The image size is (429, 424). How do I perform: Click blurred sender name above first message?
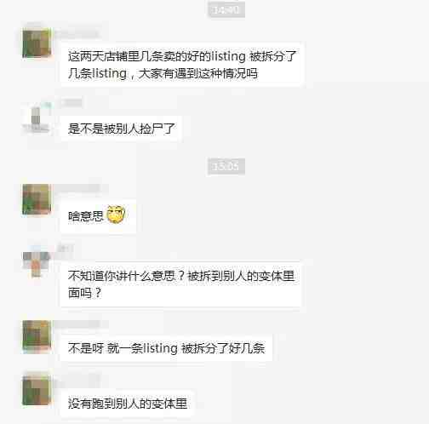click(x=77, y=35)
